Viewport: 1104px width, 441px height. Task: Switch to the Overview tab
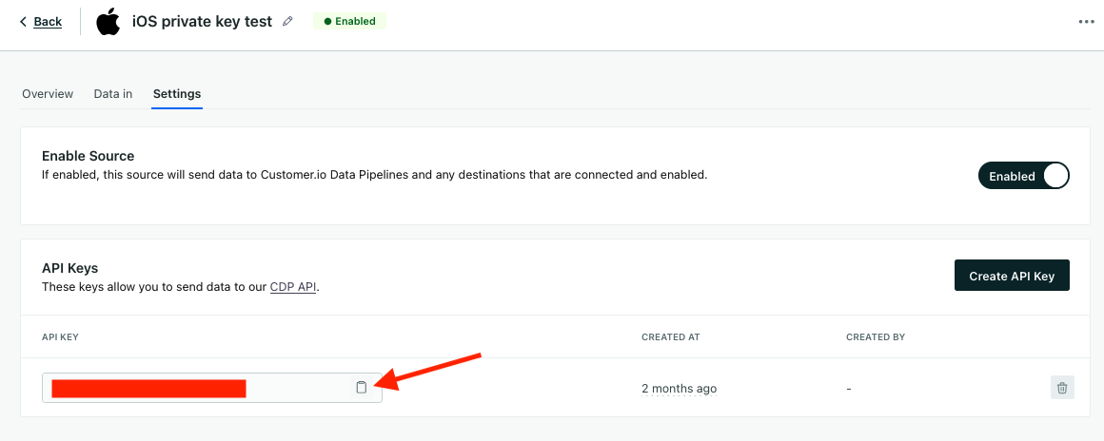click(x=48, y=94)
